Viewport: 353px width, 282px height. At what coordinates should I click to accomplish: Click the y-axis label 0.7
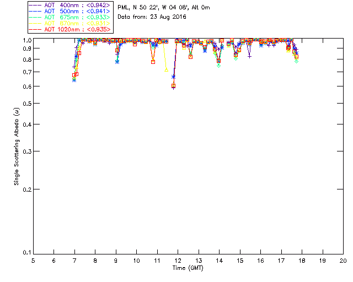coord(27,72)
